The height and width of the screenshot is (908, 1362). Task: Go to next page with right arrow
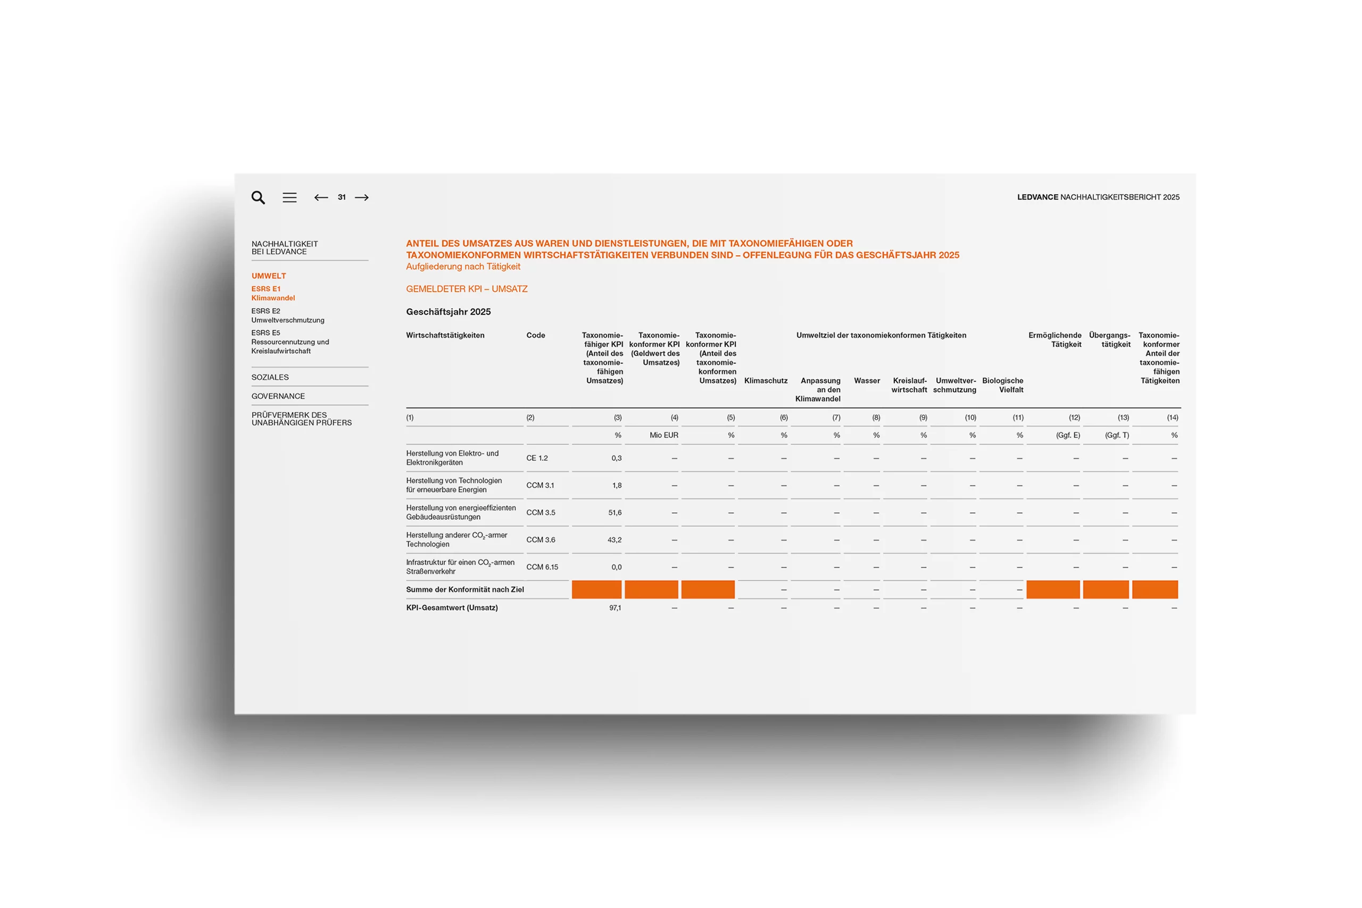[x=362, y=197]
